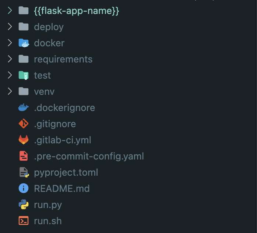Open .pre-commit-config.yaml file

pos(89,156)
